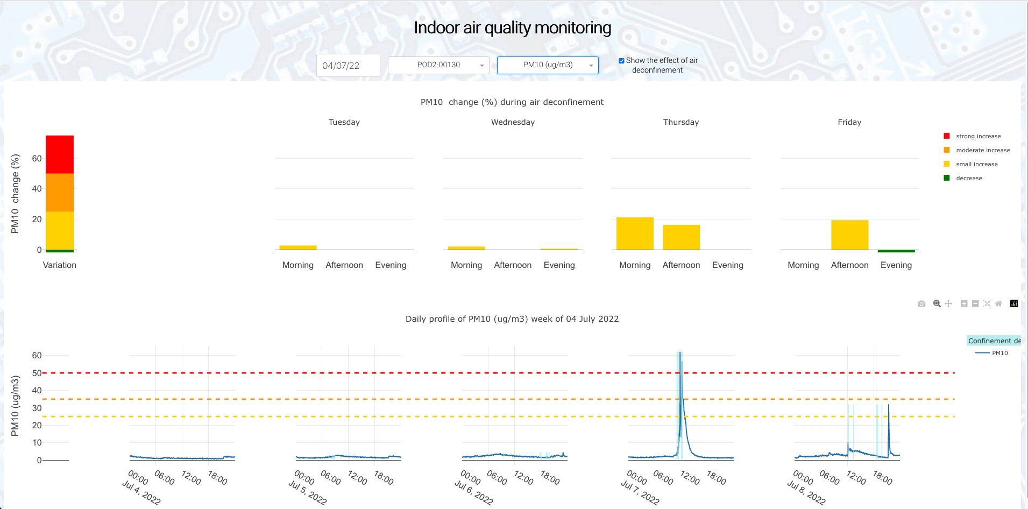
Task: Open the POD2-00130 sensor dropdown
Action: [438, 65]
